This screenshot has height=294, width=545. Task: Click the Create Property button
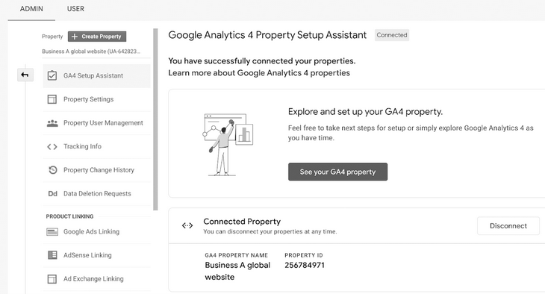(x=97, y=37)
